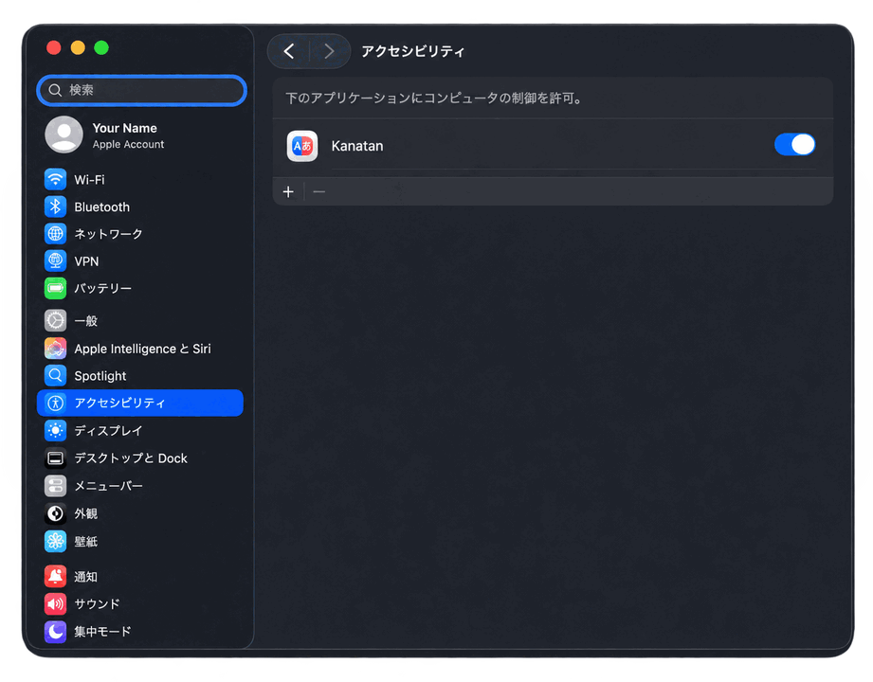Open the 一般 settings label

pos(85,321)
